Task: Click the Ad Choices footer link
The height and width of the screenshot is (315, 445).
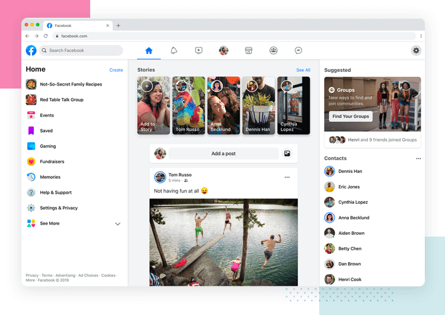Action: (88, 276)
